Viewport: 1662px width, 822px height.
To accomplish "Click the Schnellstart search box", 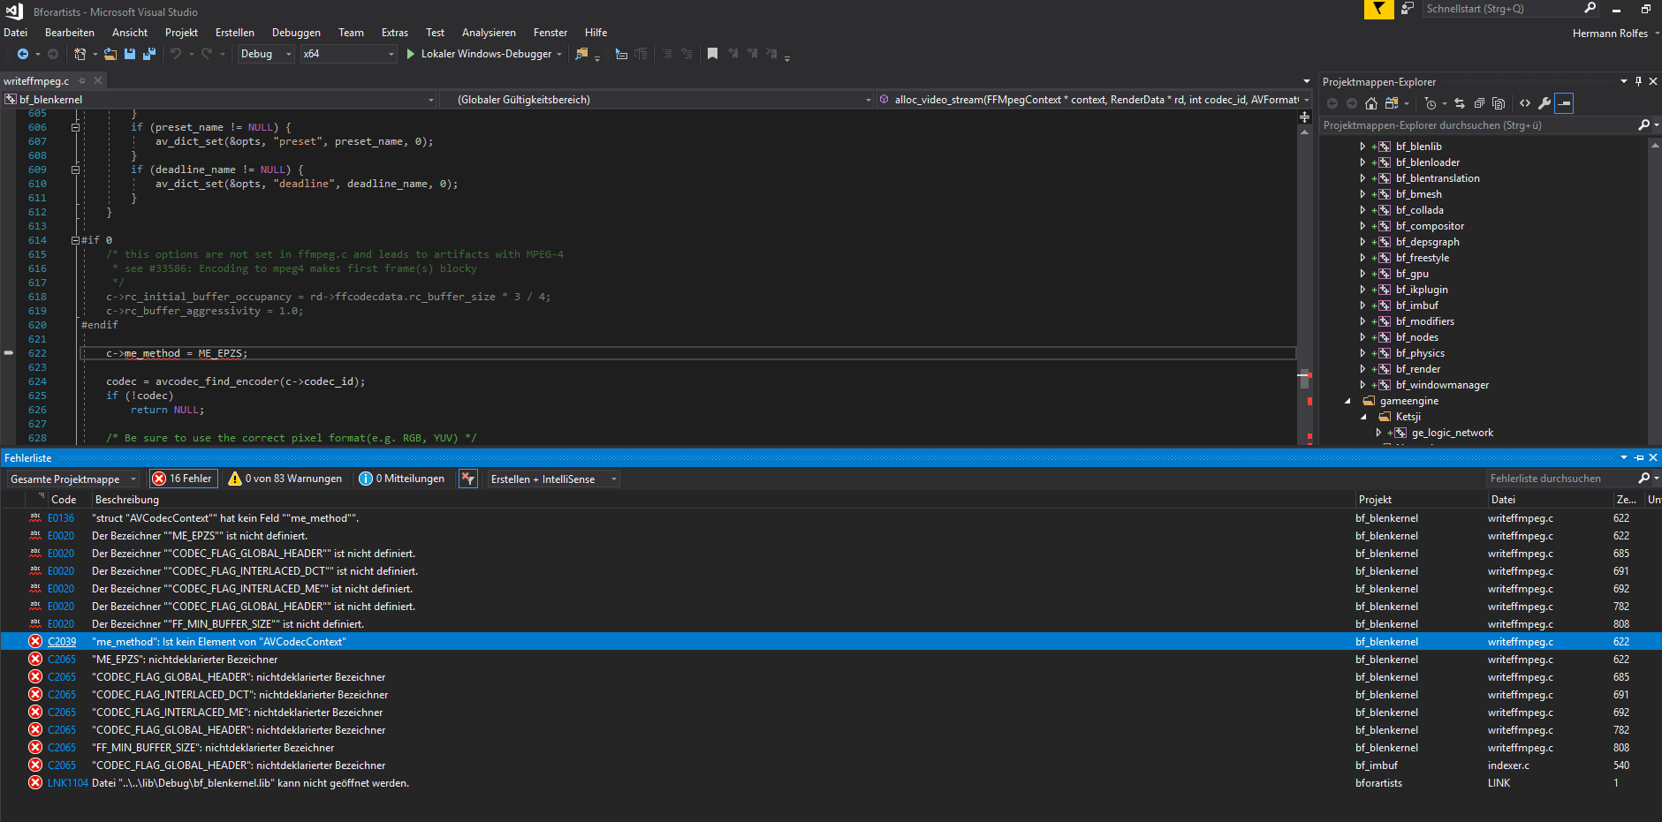I will pos(1501,9).
